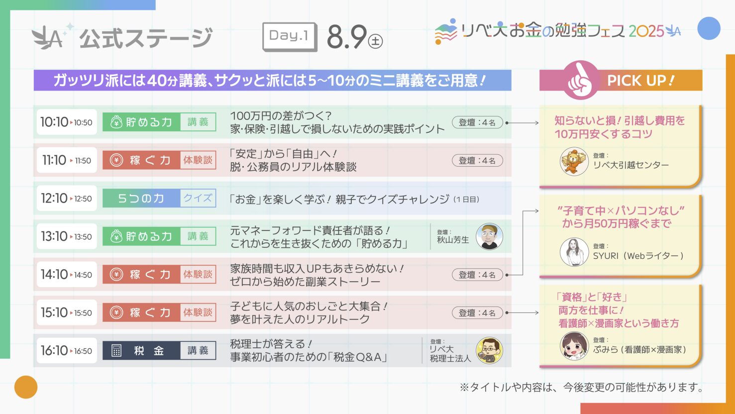
Task: Open the 看護師×漫画家という働き方 pickup card
Action: pos(620,326)
